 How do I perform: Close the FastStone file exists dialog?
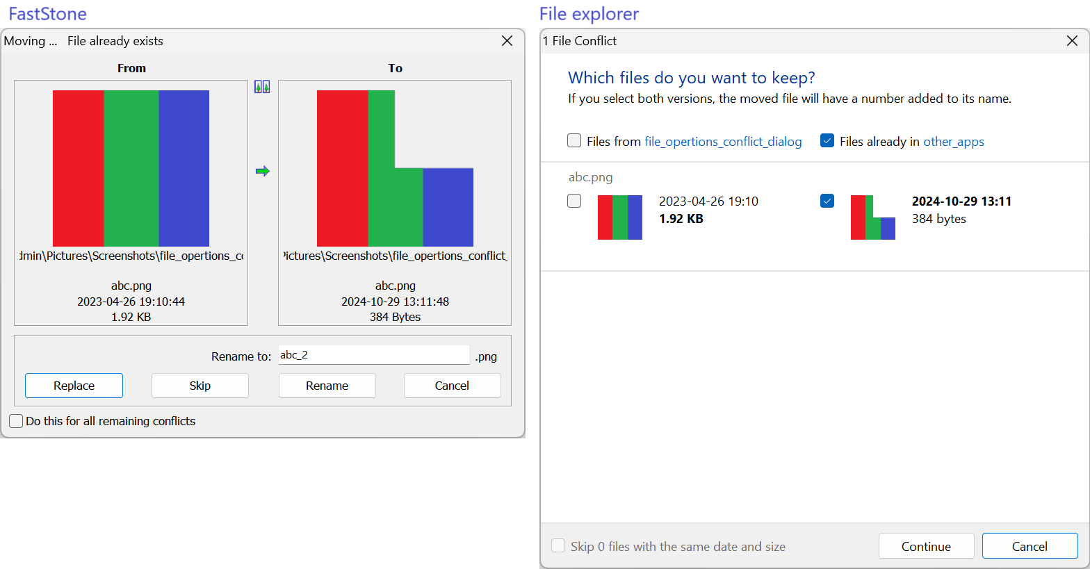507,41
